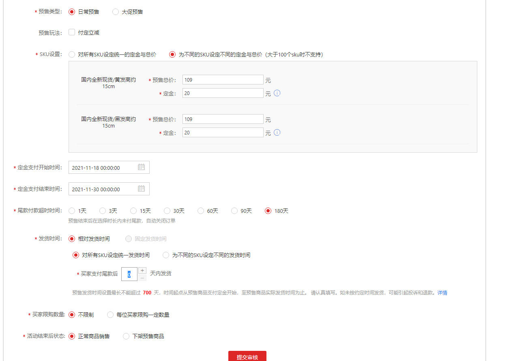
Task: Increase shipping days with plus stepper
Action: [142, 270]
